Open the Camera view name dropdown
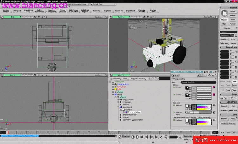The height and width of the screenshot is (144, 238). tap(121, 17)
